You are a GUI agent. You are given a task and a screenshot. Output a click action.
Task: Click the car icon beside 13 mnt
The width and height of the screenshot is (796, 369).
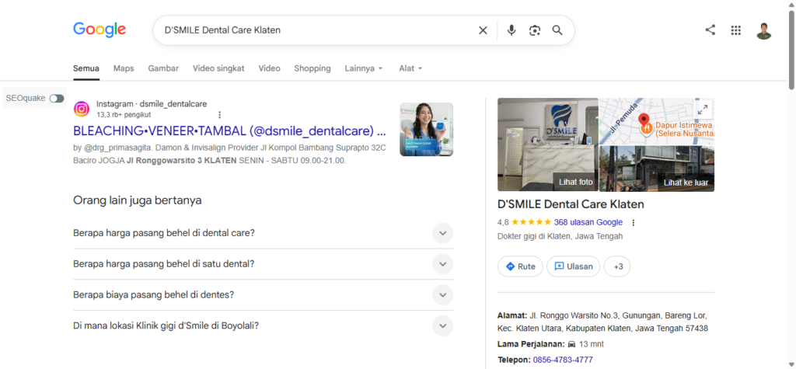click(x=571, y=344)
